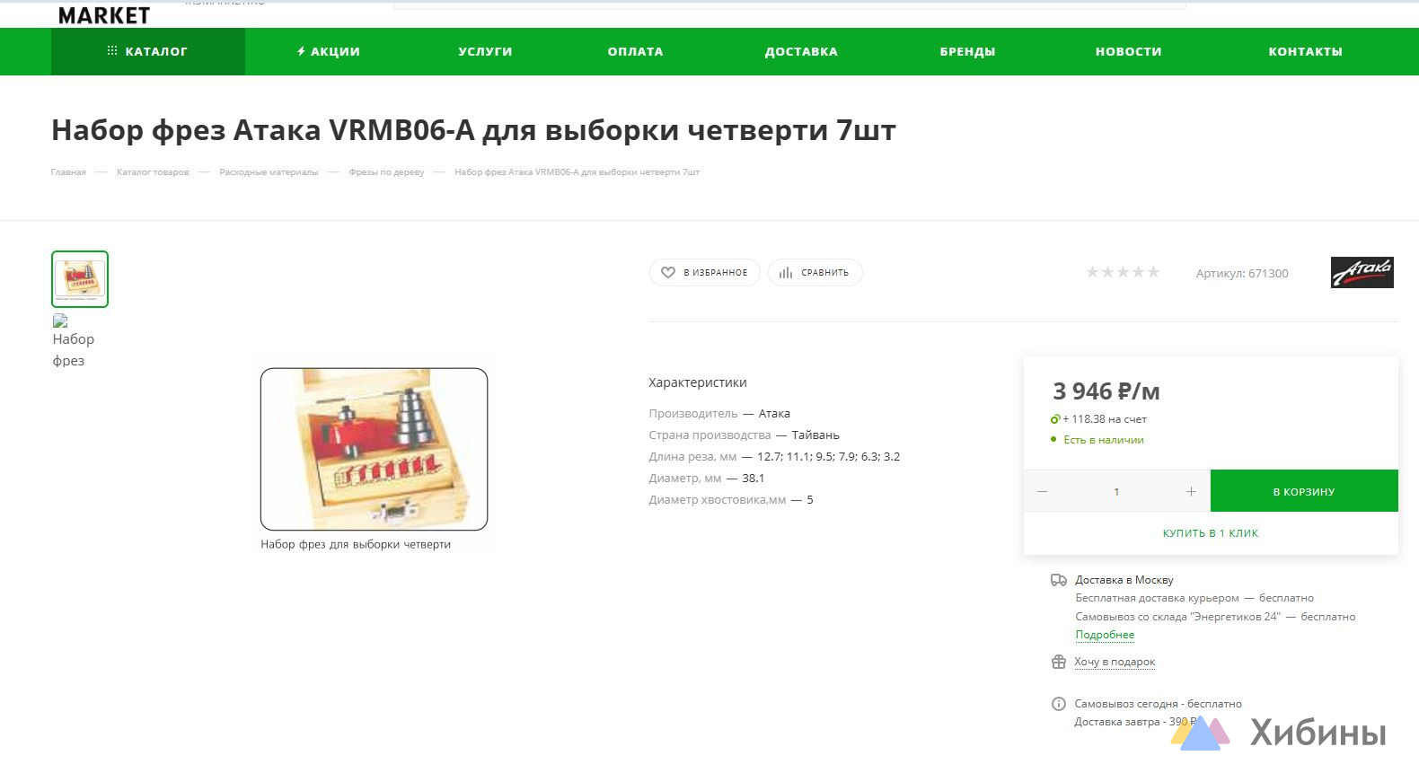Open the Оплата page

[x=635, y=51]
